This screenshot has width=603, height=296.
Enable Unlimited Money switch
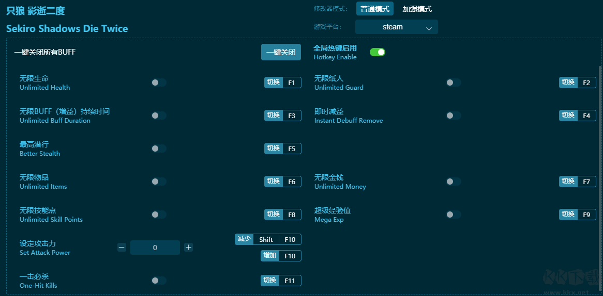pos(454,182)
